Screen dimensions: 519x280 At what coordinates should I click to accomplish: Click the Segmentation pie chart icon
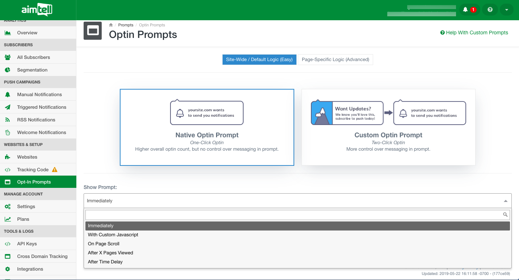pos(8,70)
